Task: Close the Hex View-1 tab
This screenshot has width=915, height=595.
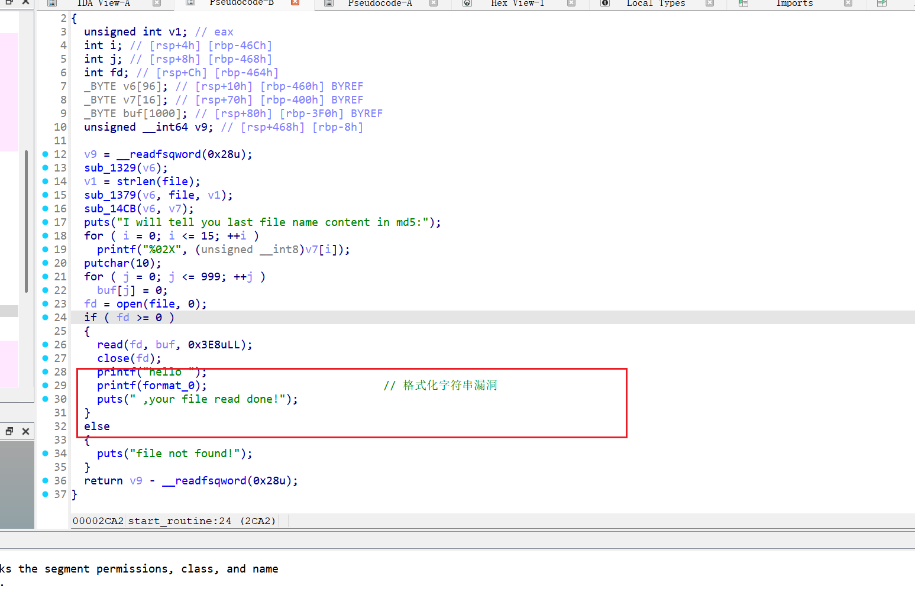Action: (571, 3)
